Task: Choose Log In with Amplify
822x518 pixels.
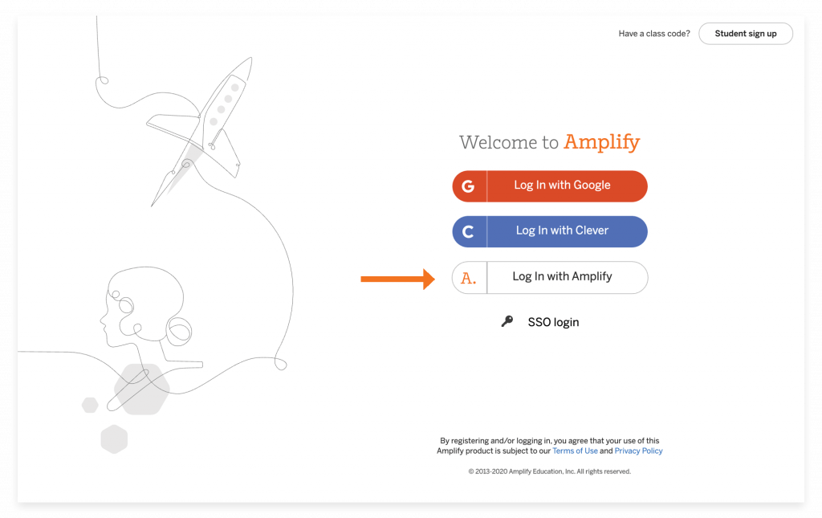Action: pos(550,277)
